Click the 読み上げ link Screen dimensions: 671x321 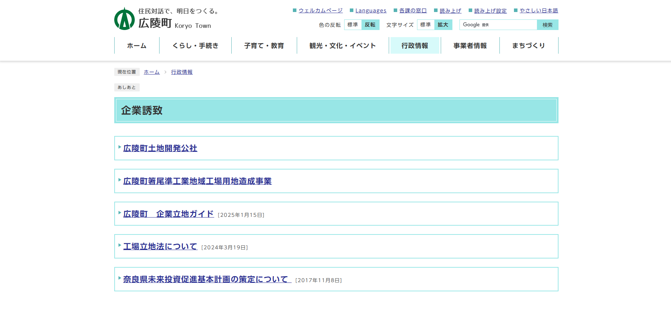point(450,11)
